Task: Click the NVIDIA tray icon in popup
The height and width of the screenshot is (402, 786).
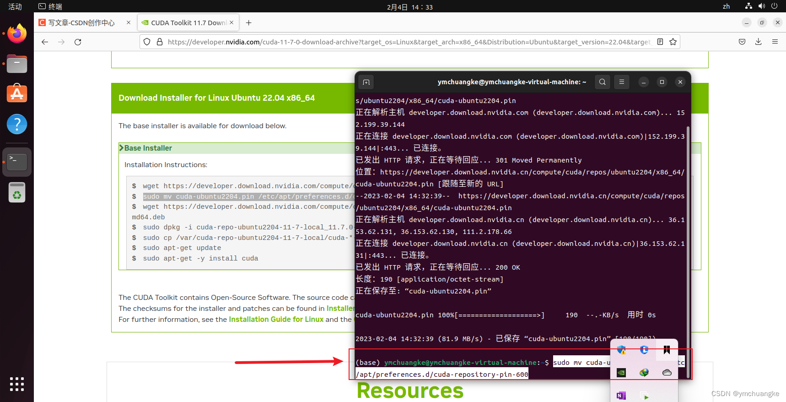Action: (x=621, y=373)
